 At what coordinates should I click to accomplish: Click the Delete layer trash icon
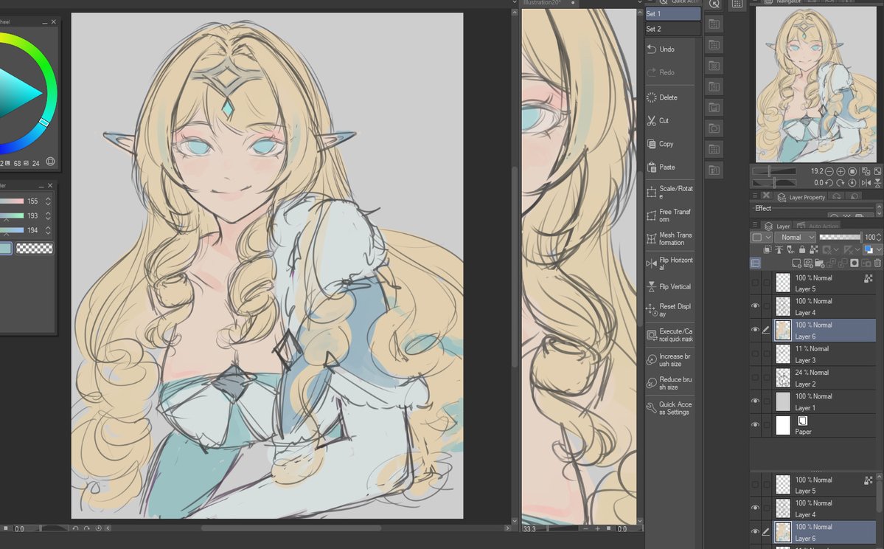pyautogui.click(x=877, y=263)
